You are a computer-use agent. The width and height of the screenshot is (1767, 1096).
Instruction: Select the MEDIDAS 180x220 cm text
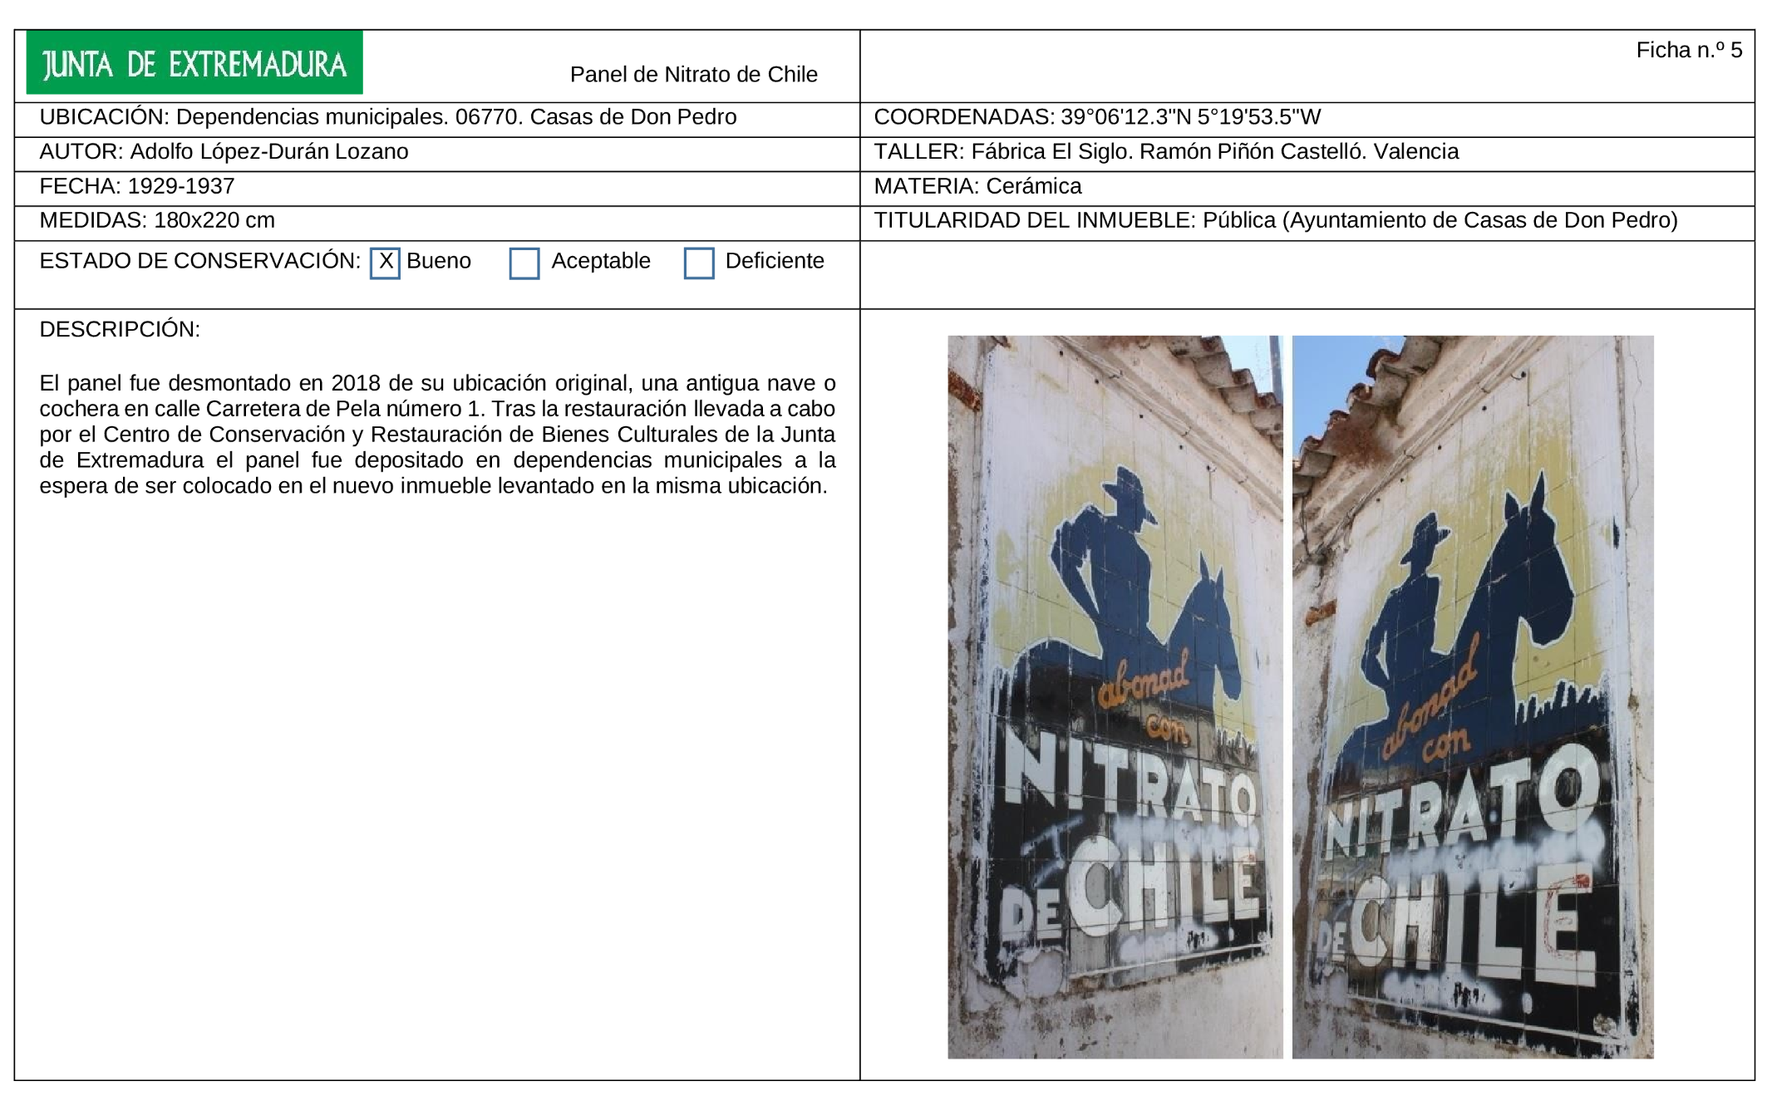pos(157,220)
